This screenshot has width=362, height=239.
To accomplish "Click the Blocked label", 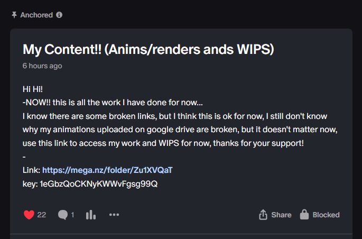I will pos(326,215).
